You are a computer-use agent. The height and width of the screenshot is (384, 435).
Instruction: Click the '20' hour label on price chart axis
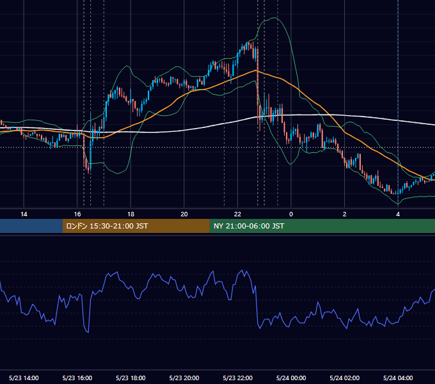[184, 214]
